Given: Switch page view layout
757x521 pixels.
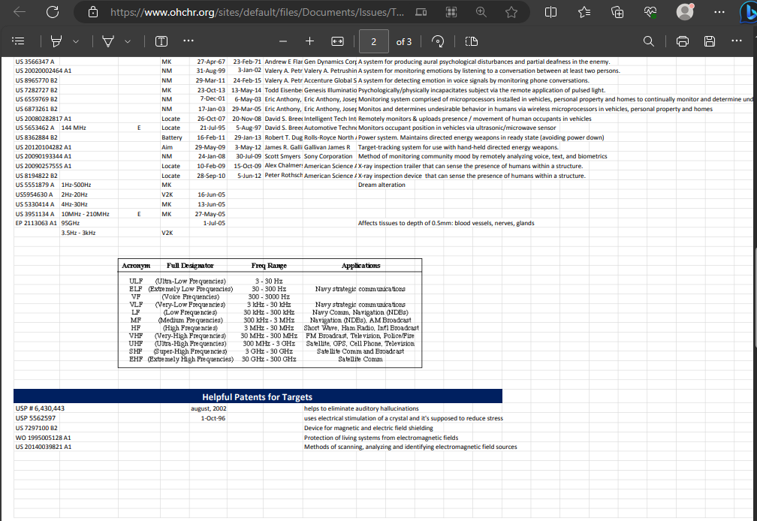Looking at the screenshot, I should [472, 41].
